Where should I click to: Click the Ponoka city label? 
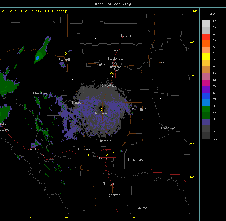[x=126, y=36]
